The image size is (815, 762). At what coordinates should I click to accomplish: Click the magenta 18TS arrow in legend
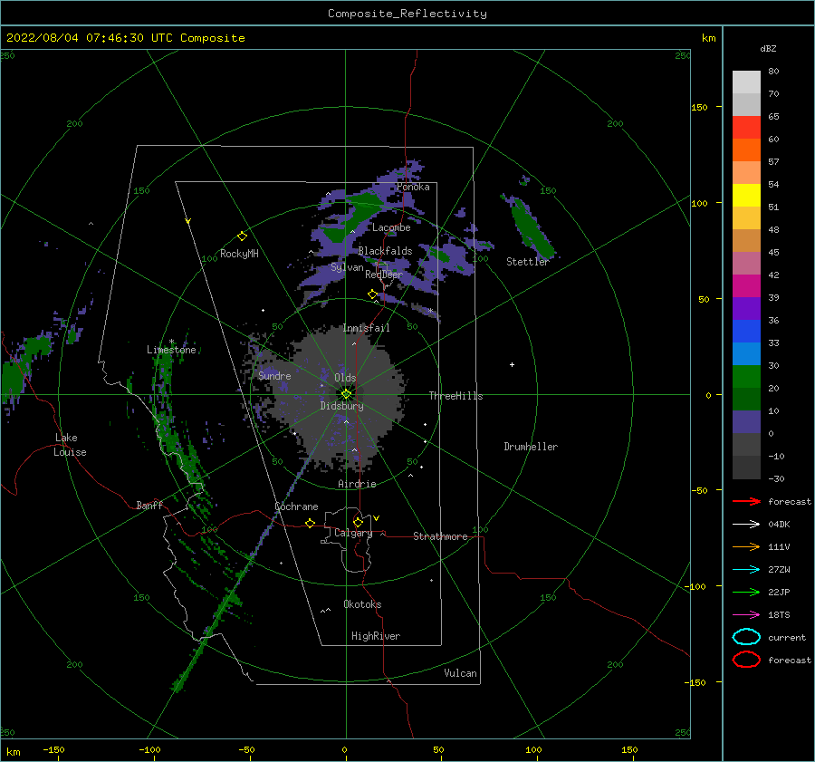pyautogui.click(x=746, y=615)
